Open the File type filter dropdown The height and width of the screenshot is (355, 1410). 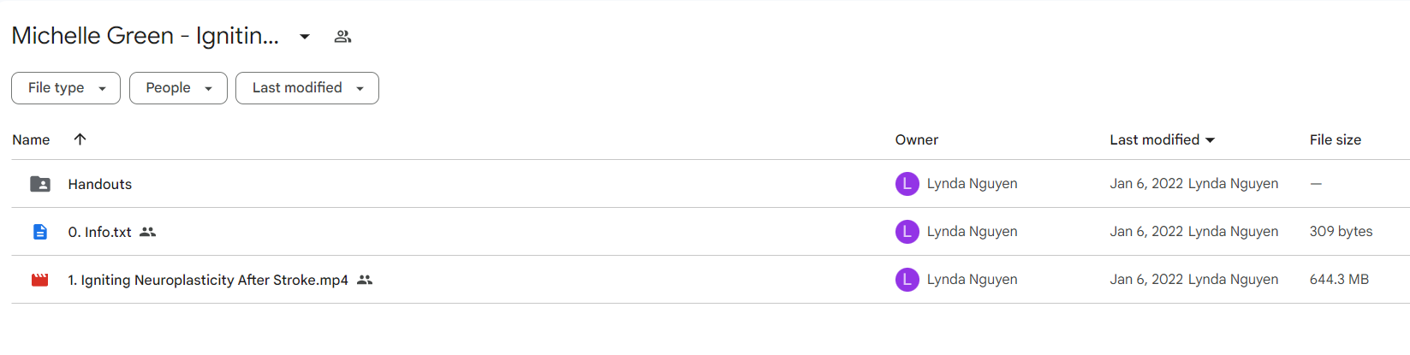tap(66, 88)
